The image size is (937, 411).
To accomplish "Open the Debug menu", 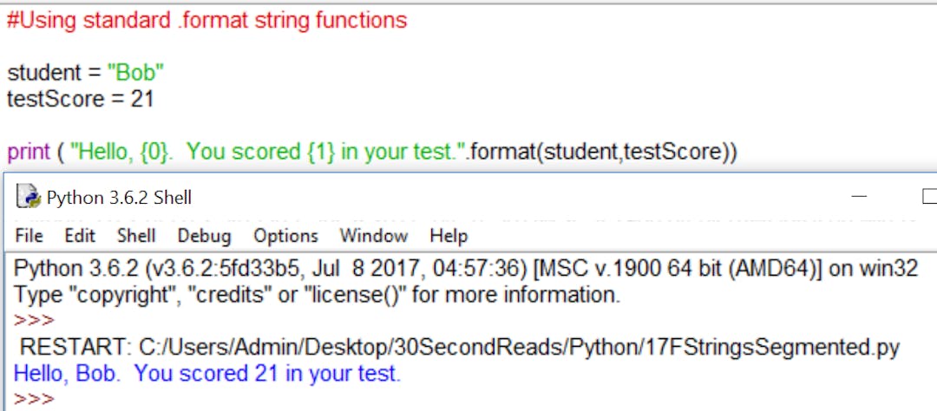I will tap(204, 235).
